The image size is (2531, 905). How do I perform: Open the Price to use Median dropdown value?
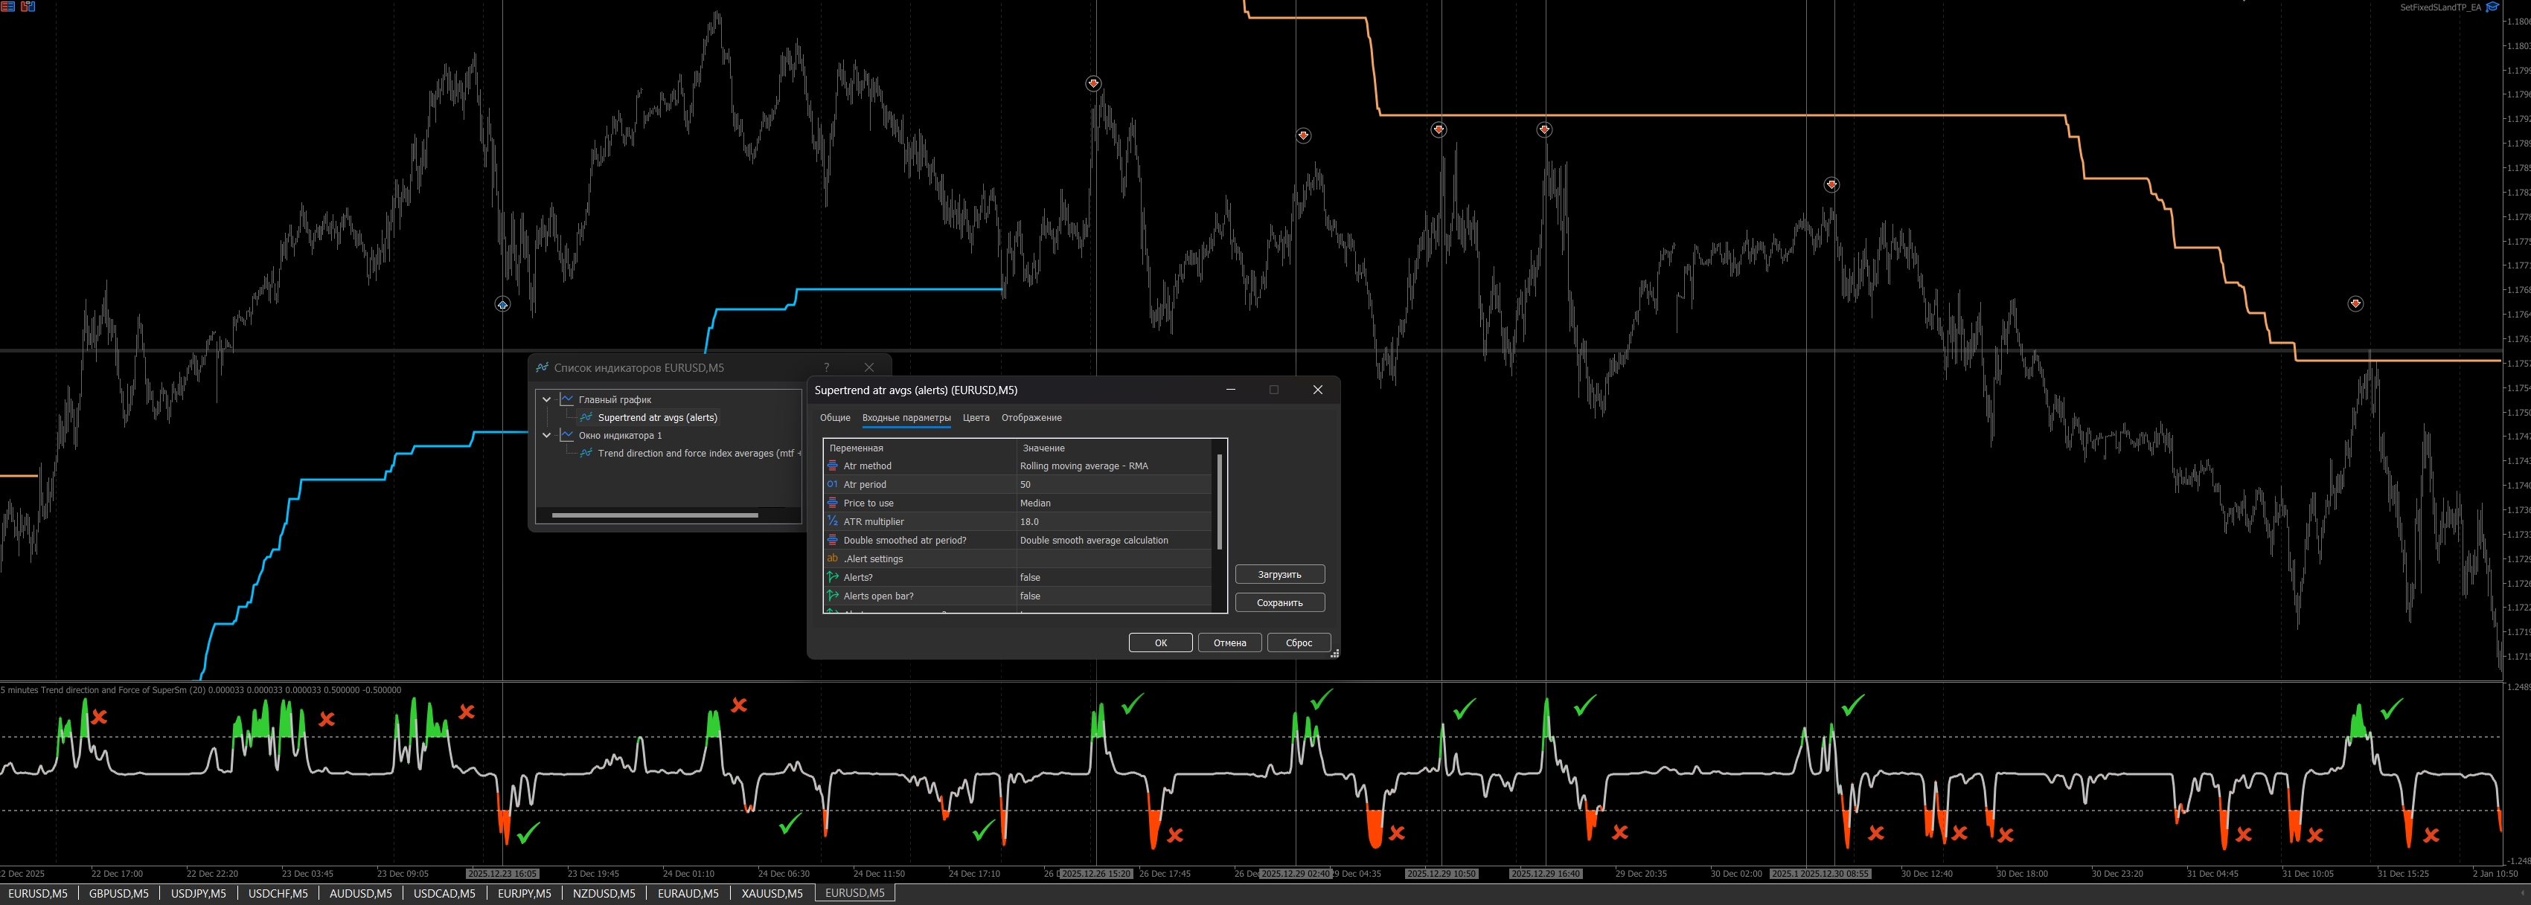(1113, 503)
